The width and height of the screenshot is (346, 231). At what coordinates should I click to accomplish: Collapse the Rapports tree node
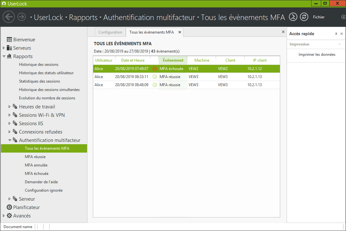point(4,56)
